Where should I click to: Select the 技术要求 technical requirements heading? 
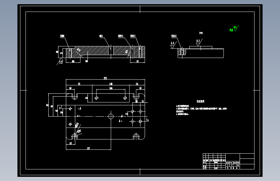point(201,101)
